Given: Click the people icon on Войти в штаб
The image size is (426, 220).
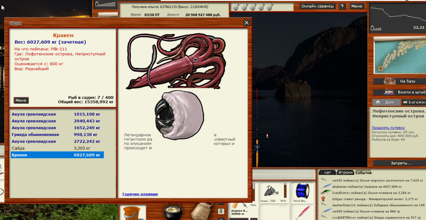Looking at the screenshot, I should tap(389, 92).
